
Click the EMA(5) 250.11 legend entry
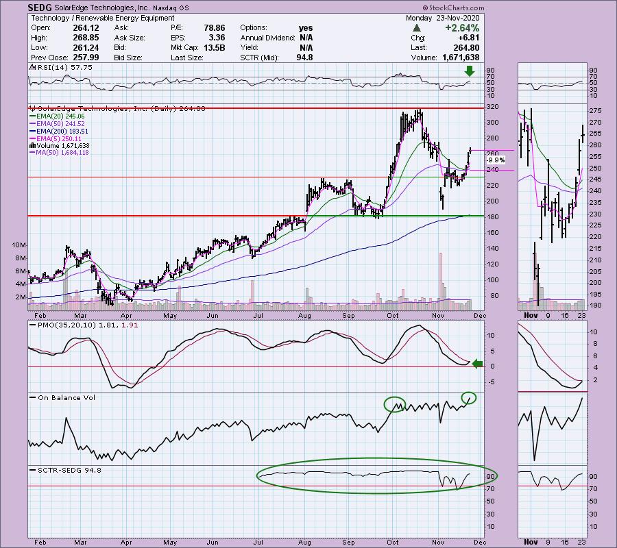(56, 139)
